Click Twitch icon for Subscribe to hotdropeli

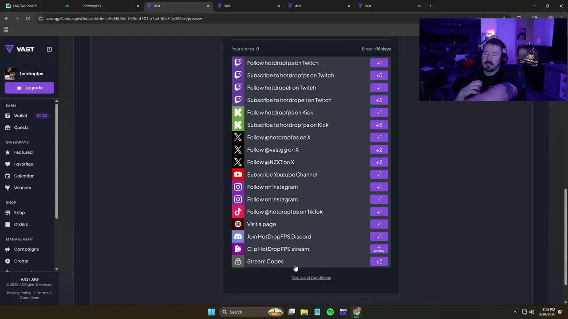point(238,100)
